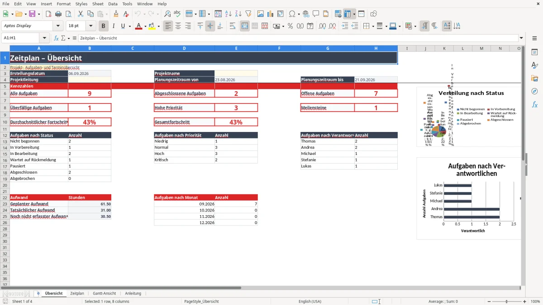543x305 pixels.
Task: Toggle Bold formatting
Action: (x=104, y=26)
